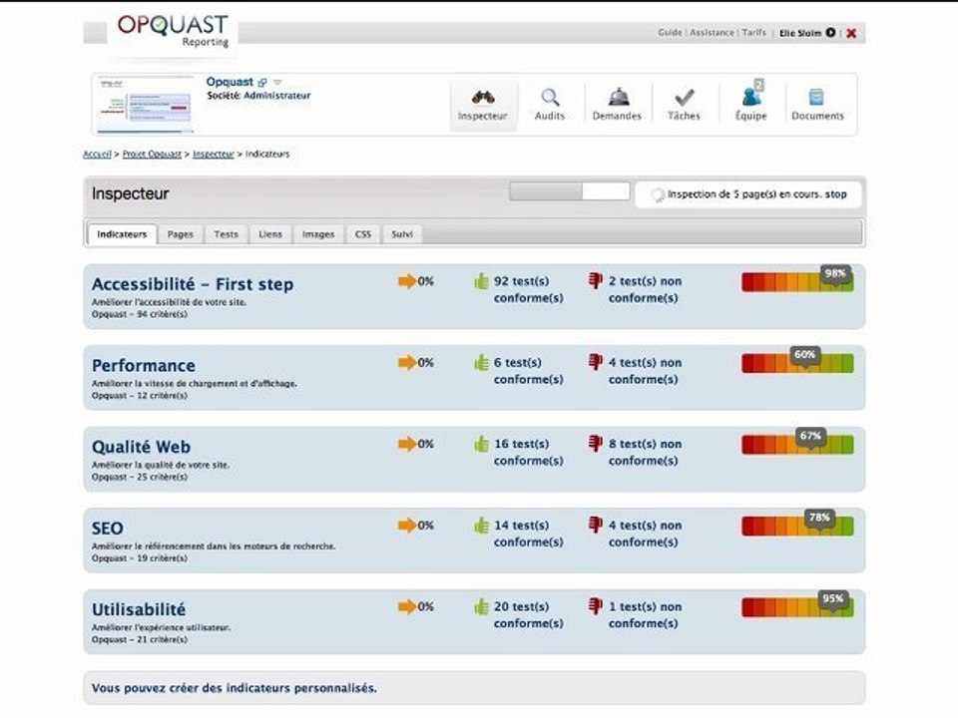Click thumbs-down icon in Accessibilité row
Viewport: 958px width, 718px height.
[x=595, y=281]
